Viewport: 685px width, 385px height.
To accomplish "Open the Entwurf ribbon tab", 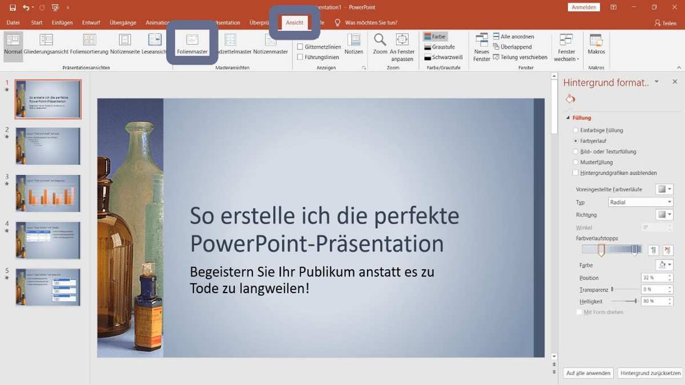I will (91, 23).
